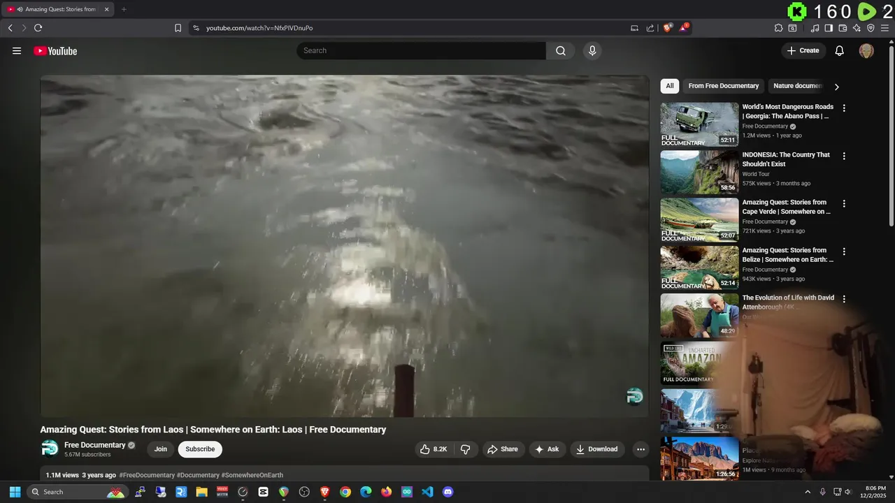Open the Brave Wallet icon
Screen dimensions: 895x503
pos(843,28)
